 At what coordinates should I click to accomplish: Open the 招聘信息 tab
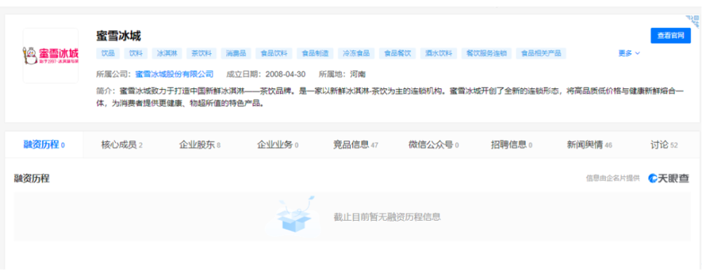(x=511, y=145)
